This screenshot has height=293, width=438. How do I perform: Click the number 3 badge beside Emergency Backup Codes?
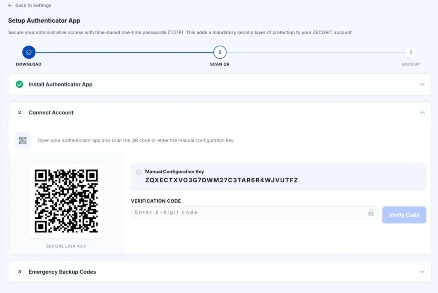coord(20,272)
